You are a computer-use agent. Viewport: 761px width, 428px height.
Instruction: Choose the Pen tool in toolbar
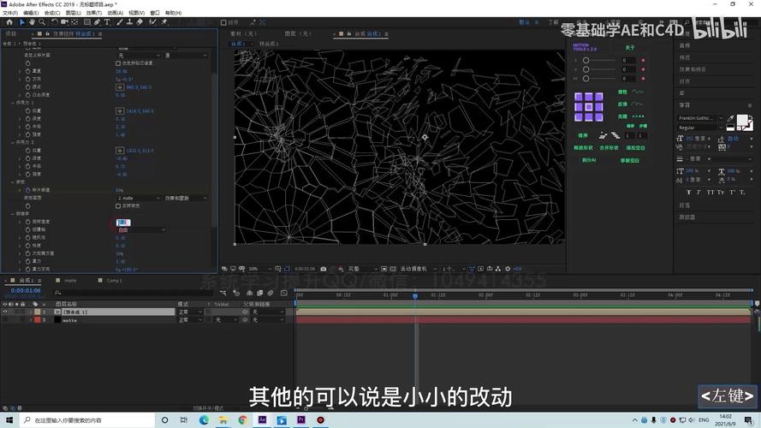97,22
